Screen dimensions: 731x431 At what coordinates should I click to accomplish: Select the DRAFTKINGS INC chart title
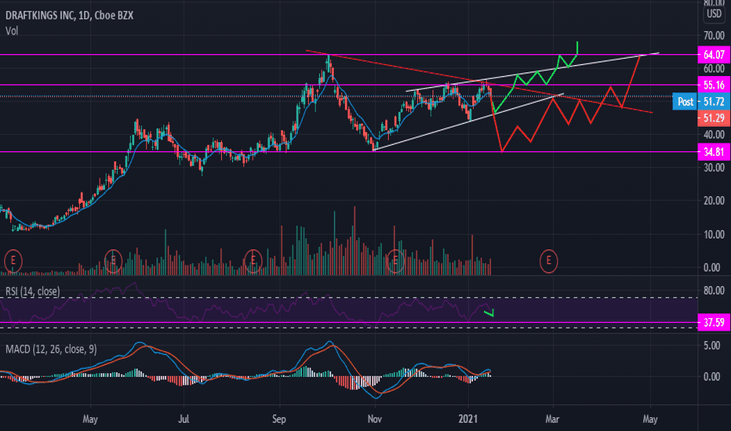pyautogui.click(x=70, y=16)
